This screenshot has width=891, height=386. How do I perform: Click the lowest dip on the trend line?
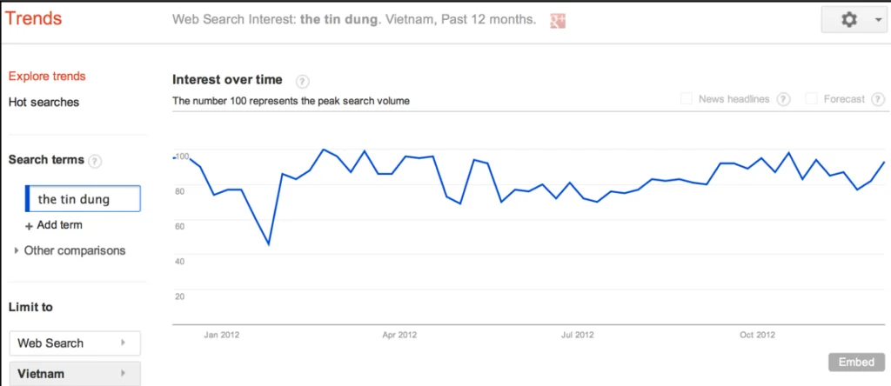click(269, 244)
